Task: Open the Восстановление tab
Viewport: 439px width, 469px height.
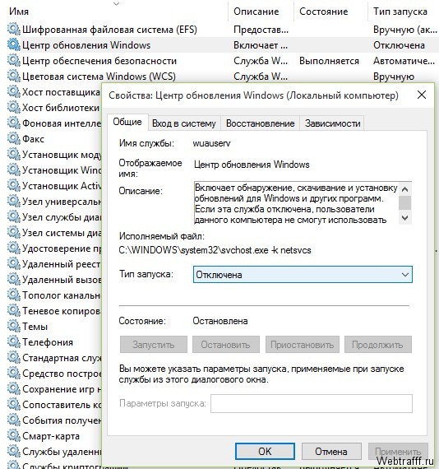Action: point(261,123)
